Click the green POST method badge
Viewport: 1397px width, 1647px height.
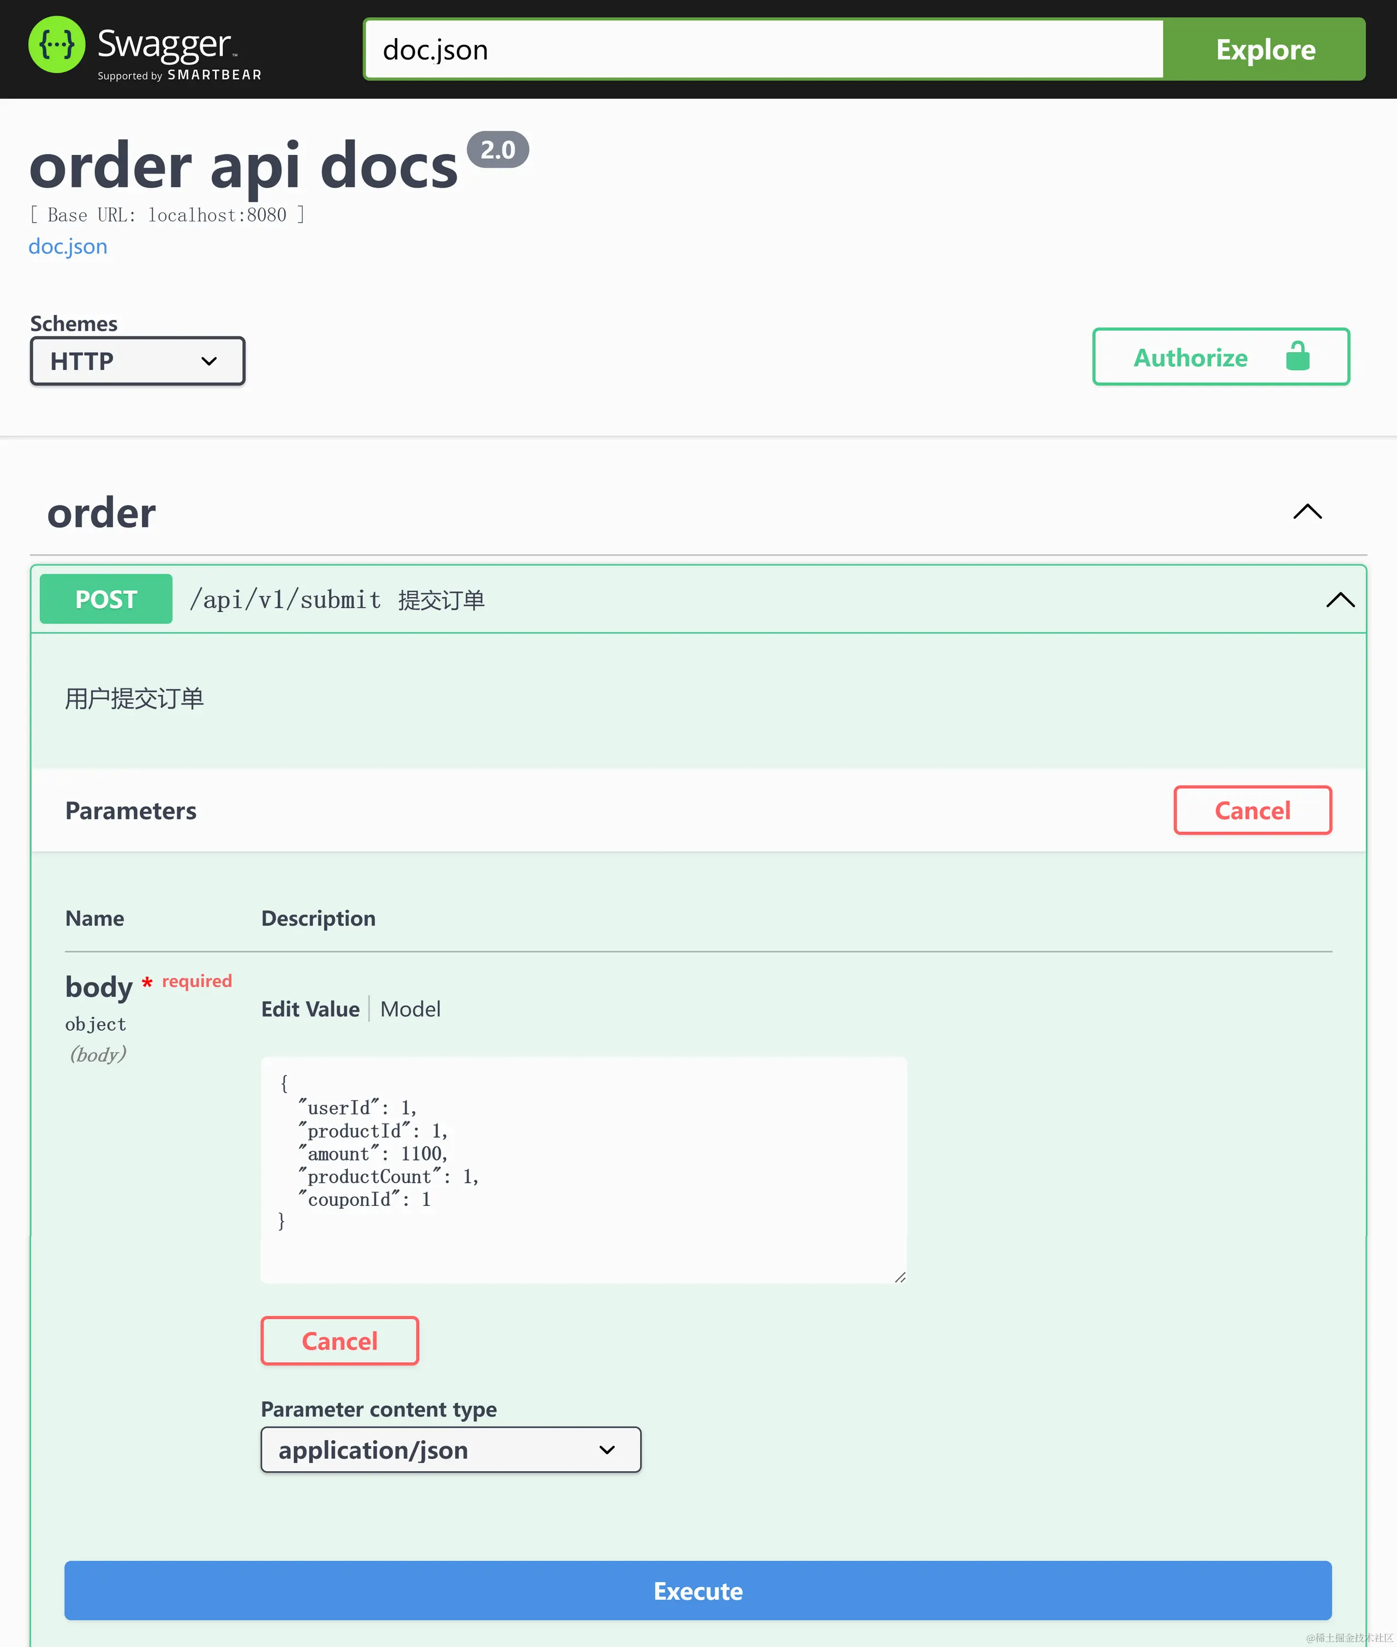click(x=106, y=600)
